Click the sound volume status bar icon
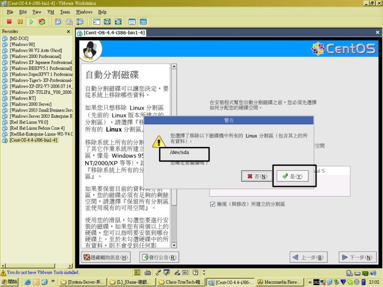The height and width of the screenshot is (287, 383). tap(373, 273)
